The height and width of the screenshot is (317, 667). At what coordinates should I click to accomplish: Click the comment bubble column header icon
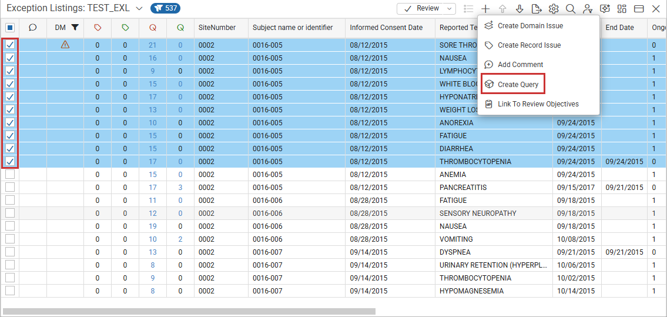(33, 27)
